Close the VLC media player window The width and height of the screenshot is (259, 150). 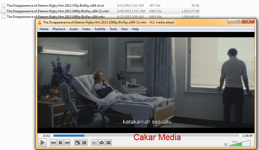coord(248,21)
